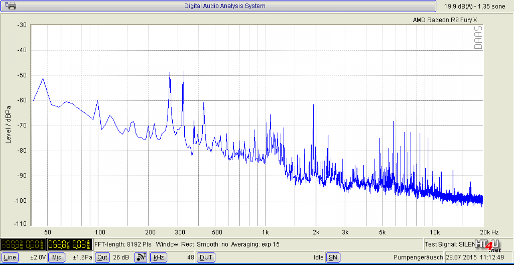Image resolution: width=514 pixels, height=265 pixels.
Task: Click the SPL peak level meter display
Action: [x=70, y=244]
